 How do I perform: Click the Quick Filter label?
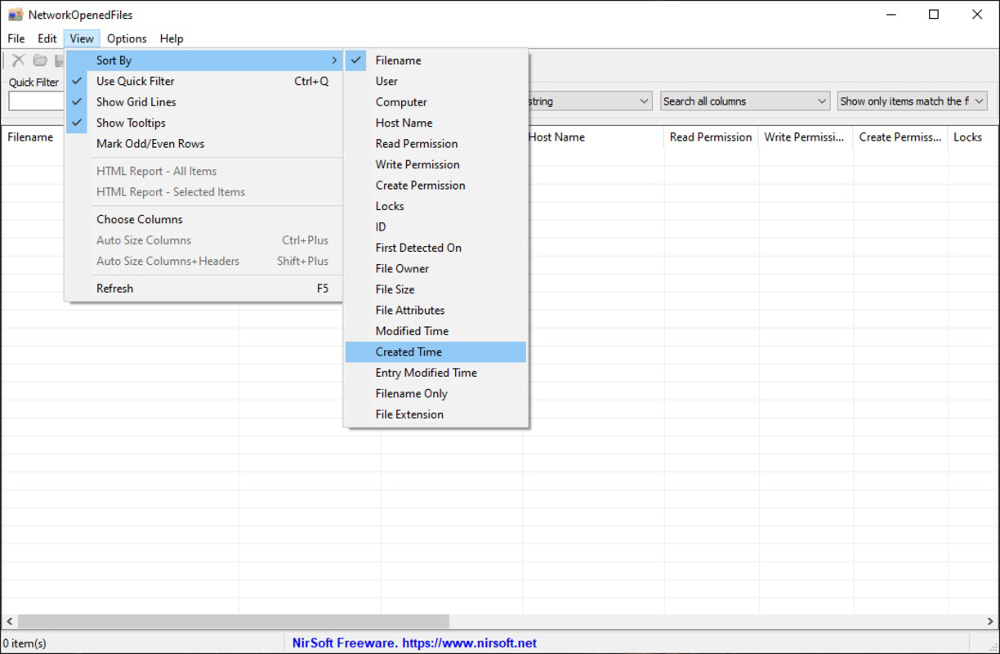(33, 83)
